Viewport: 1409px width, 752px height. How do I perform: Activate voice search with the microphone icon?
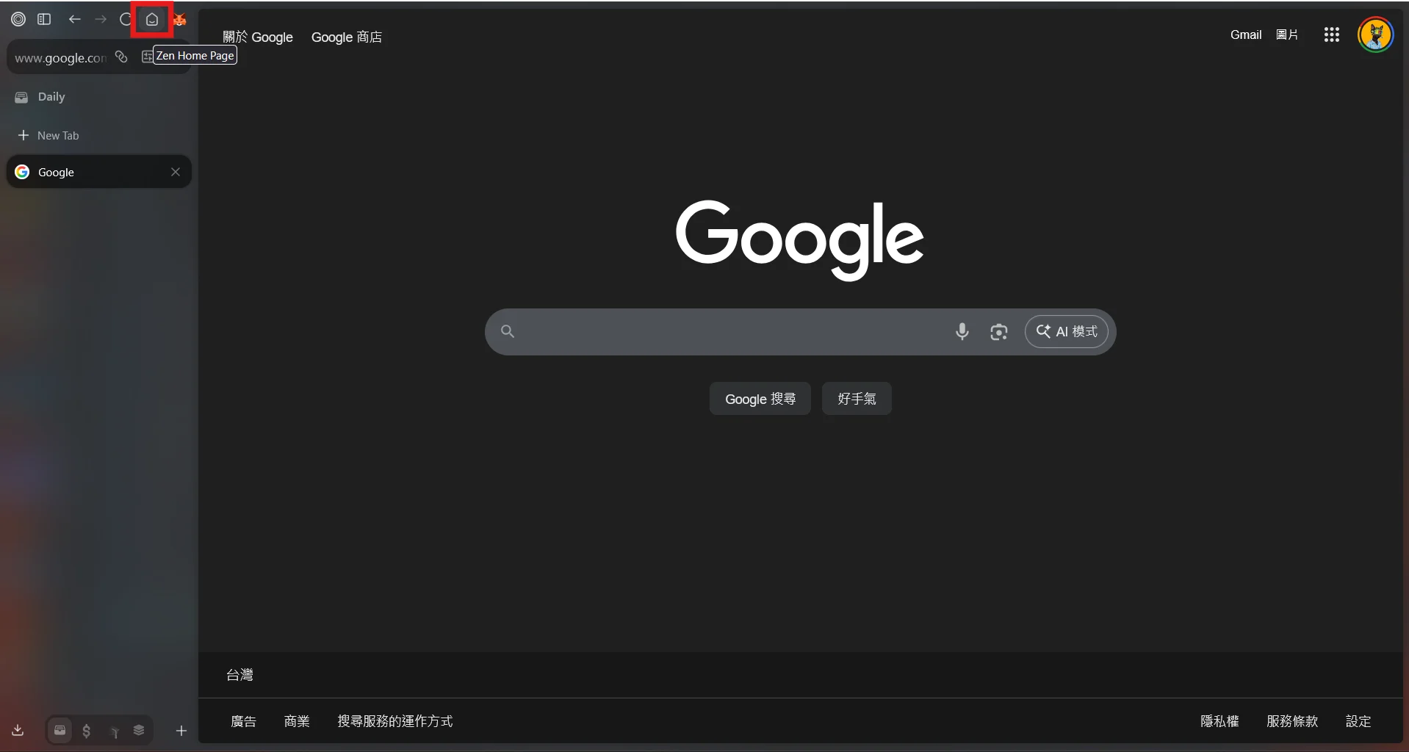(x=962, y=332)
